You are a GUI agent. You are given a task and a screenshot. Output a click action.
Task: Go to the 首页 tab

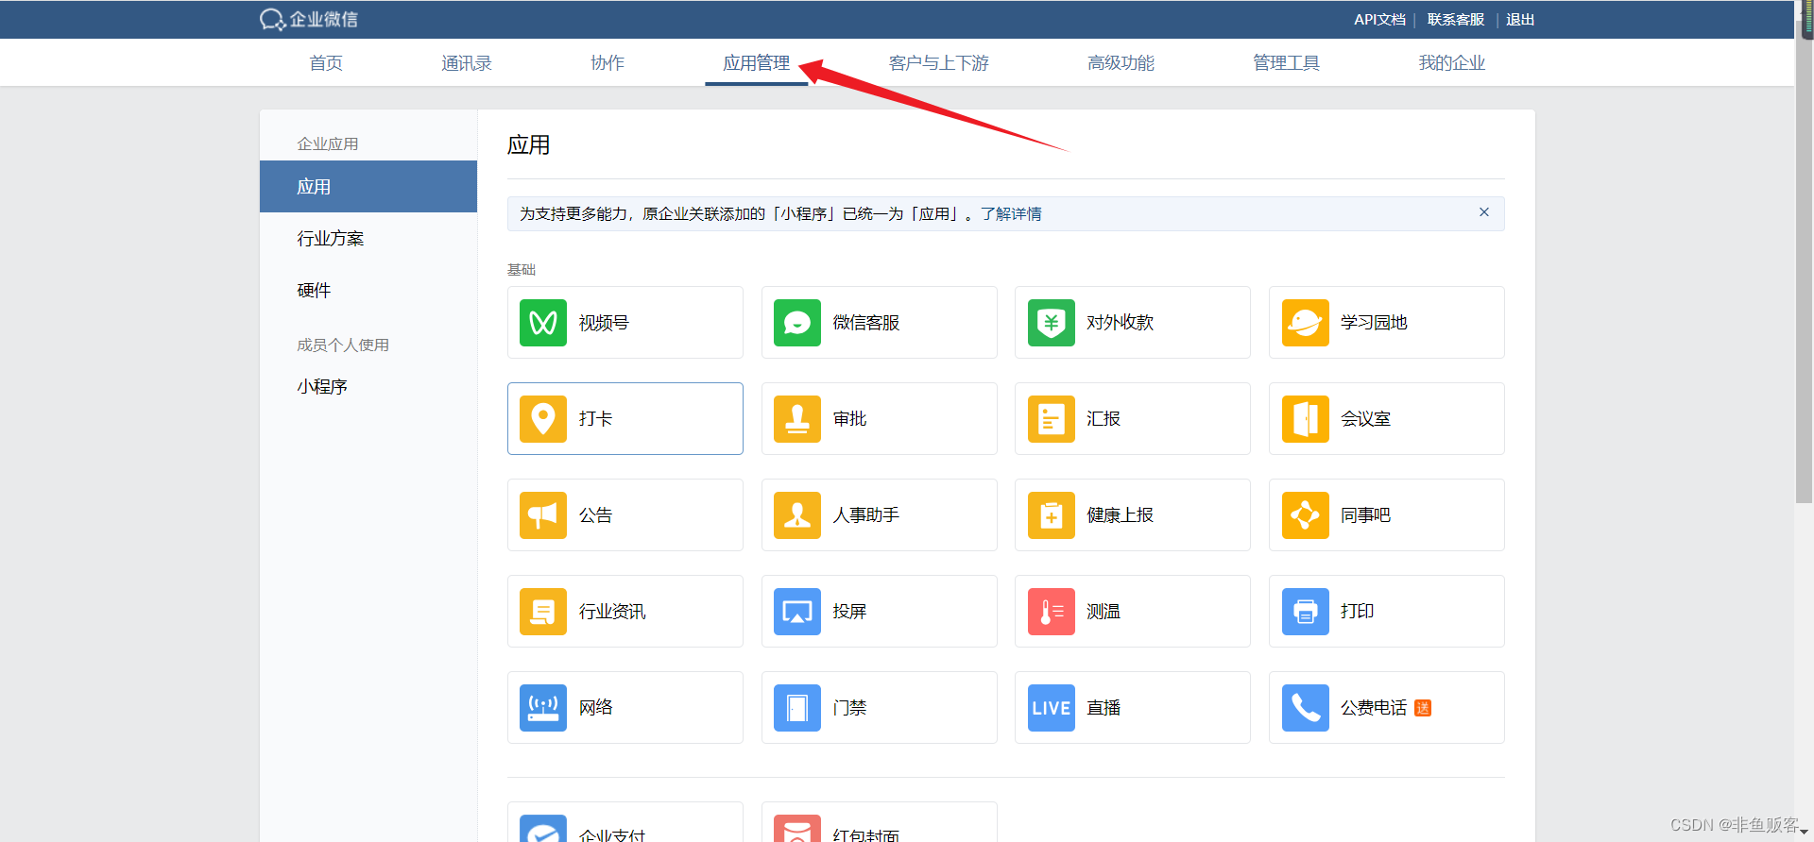coord(326,63)
